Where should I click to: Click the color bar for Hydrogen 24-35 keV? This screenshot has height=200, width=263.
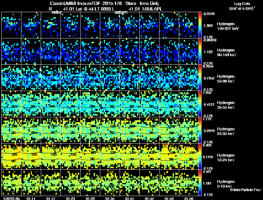pyautogui.click(x=200, y=130)
